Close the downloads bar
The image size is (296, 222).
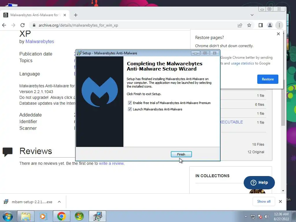tap(280, 201)
